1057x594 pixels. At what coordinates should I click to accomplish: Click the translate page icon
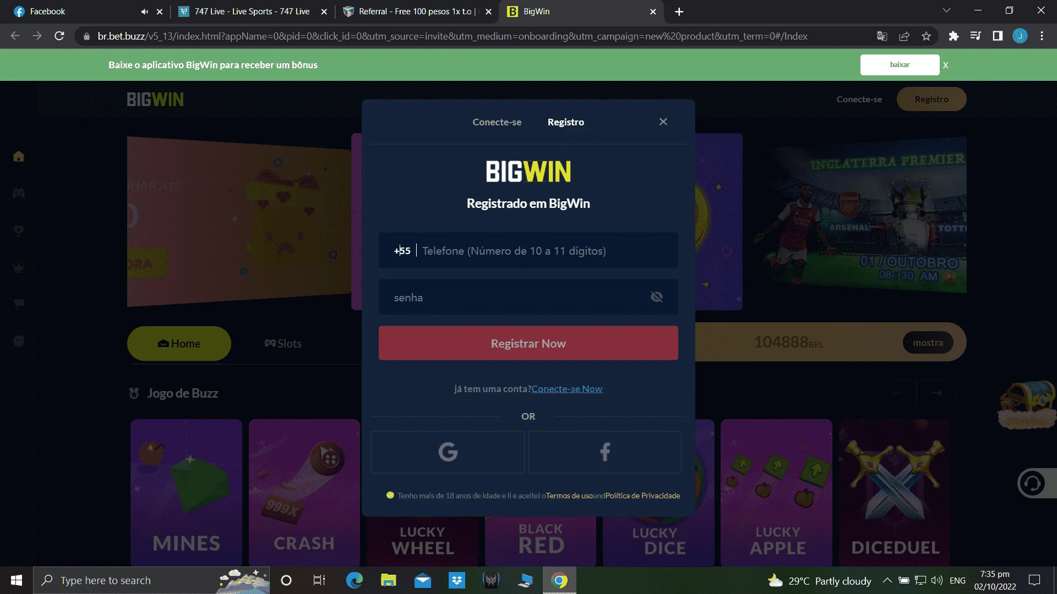[882, 36]
